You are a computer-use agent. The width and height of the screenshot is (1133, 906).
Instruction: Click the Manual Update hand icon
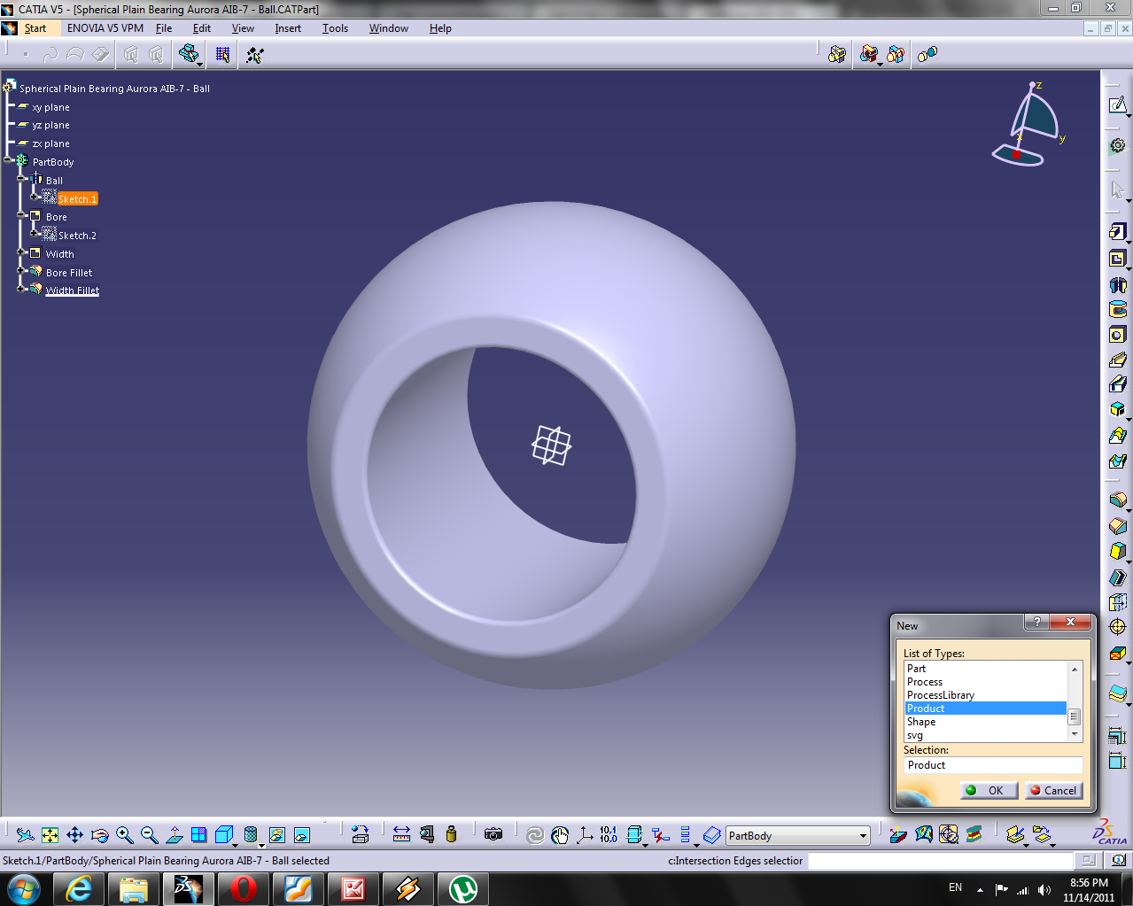point(560,835)
